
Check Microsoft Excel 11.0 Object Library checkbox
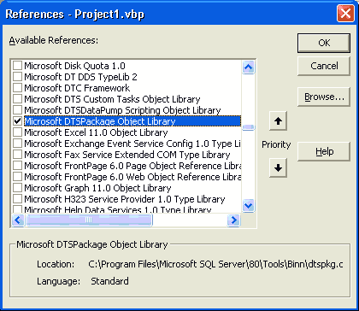point(18,132)
